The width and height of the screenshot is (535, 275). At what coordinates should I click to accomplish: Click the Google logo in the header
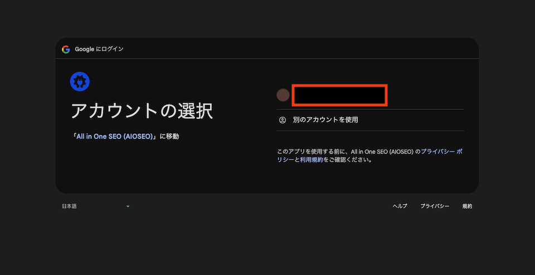(x=66, y=49)
